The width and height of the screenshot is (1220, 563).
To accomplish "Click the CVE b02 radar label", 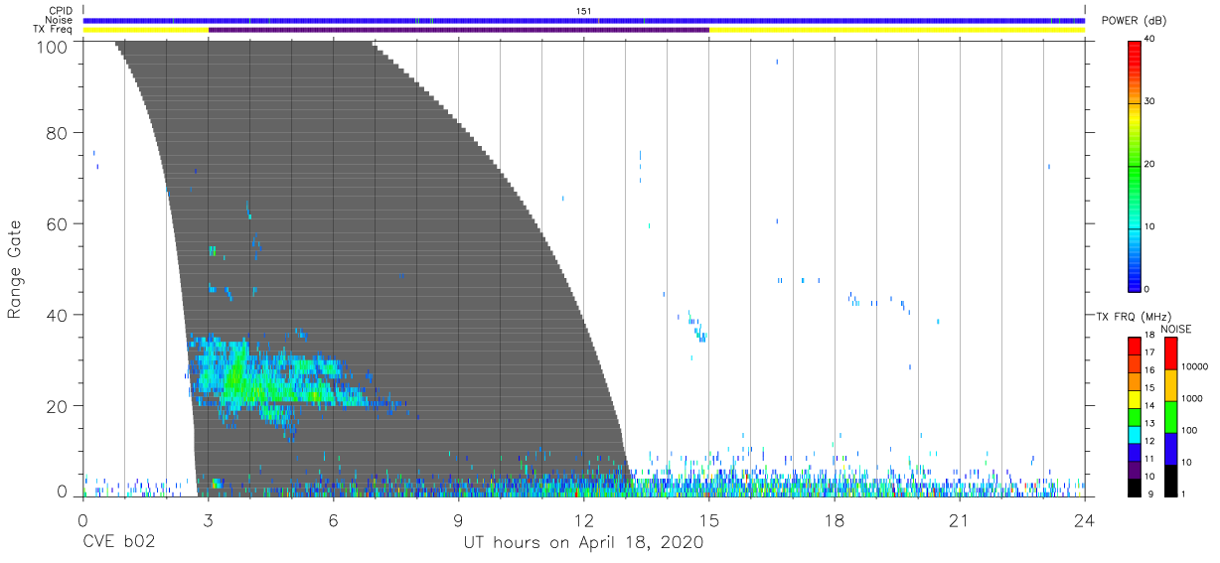I will click(117, 543).
